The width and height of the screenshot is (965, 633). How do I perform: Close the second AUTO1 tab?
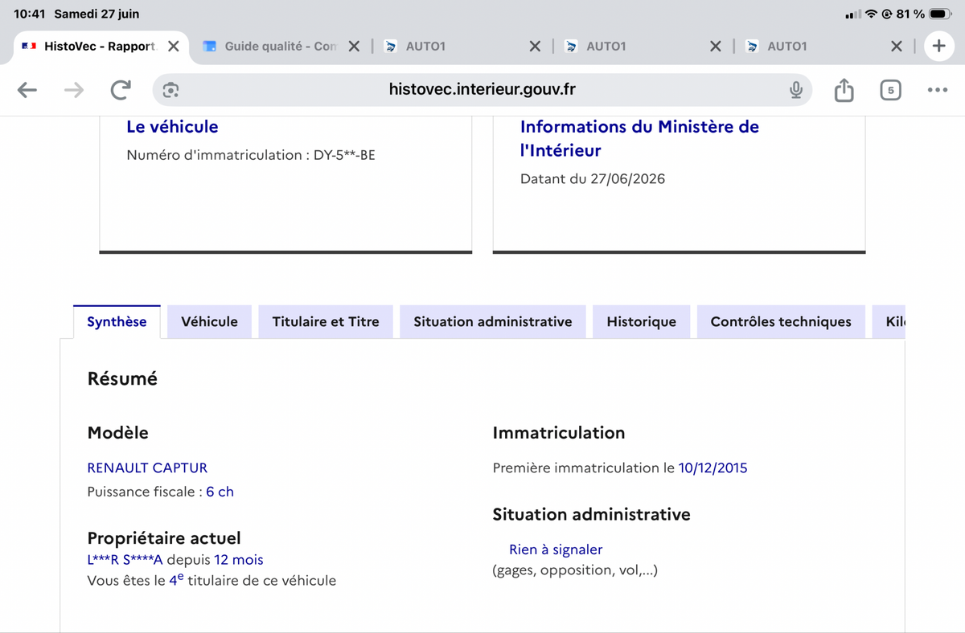click(716, 47)
